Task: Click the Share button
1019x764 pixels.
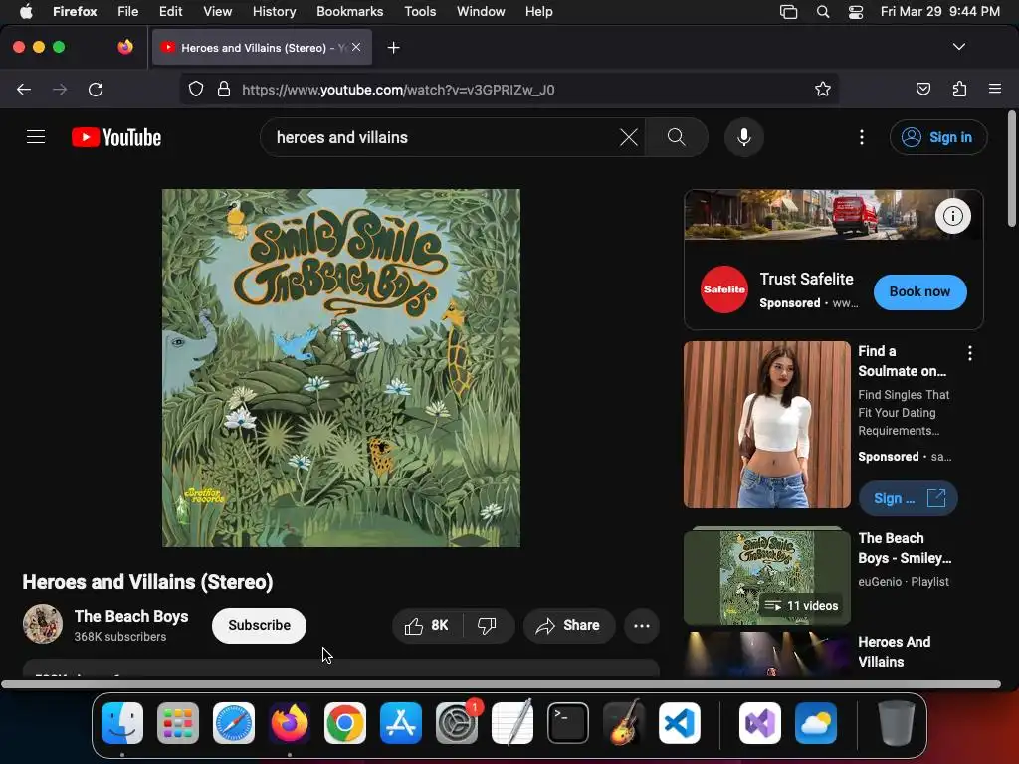Action: [x=568, y=625]
